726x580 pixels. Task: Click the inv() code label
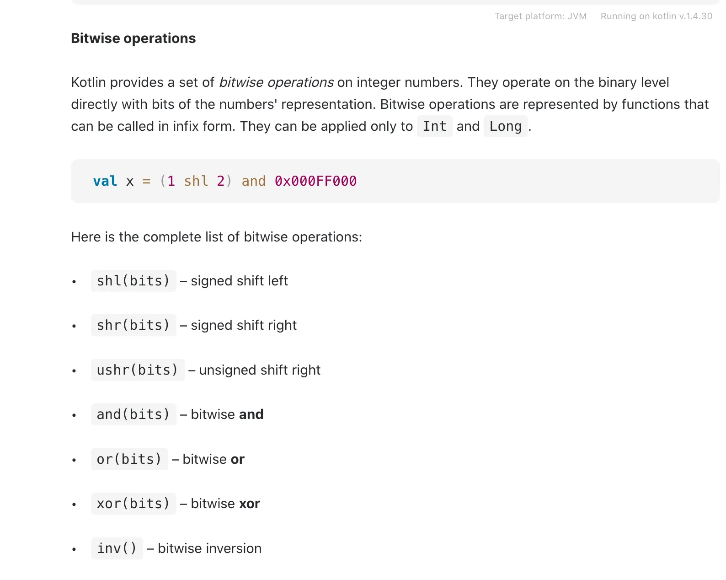click(117, 548)
